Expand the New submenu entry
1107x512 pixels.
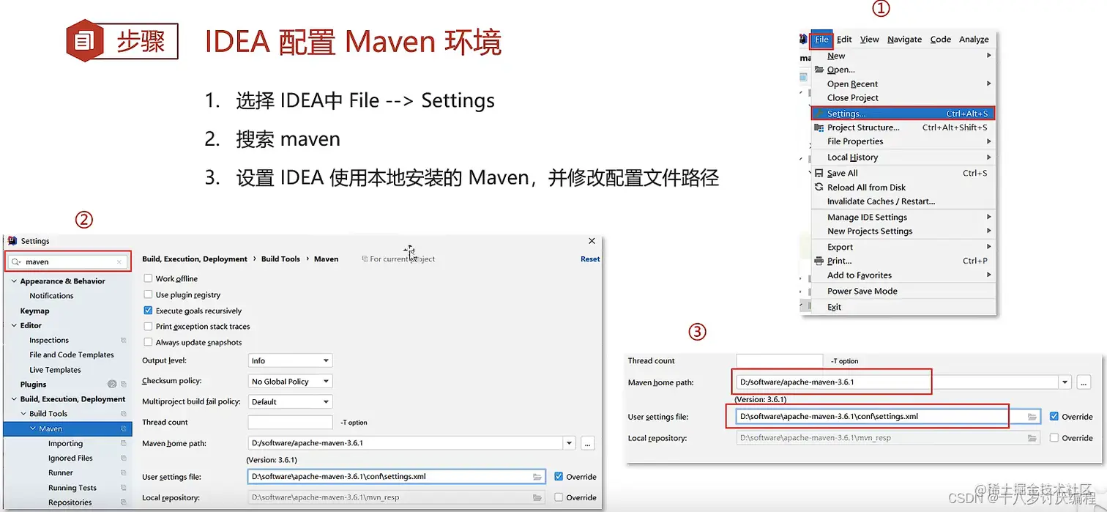pyautogui.click(x=903, y=56)
